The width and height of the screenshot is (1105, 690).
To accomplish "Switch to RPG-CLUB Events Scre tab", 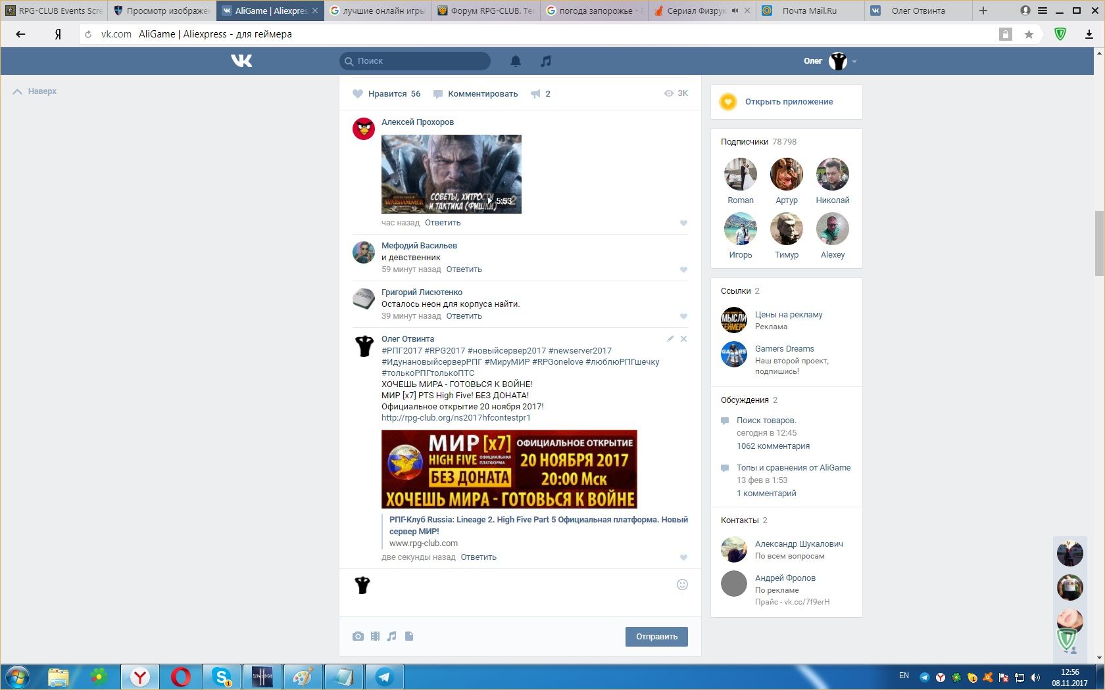I will pyautogui.click(x=54, y=11).
